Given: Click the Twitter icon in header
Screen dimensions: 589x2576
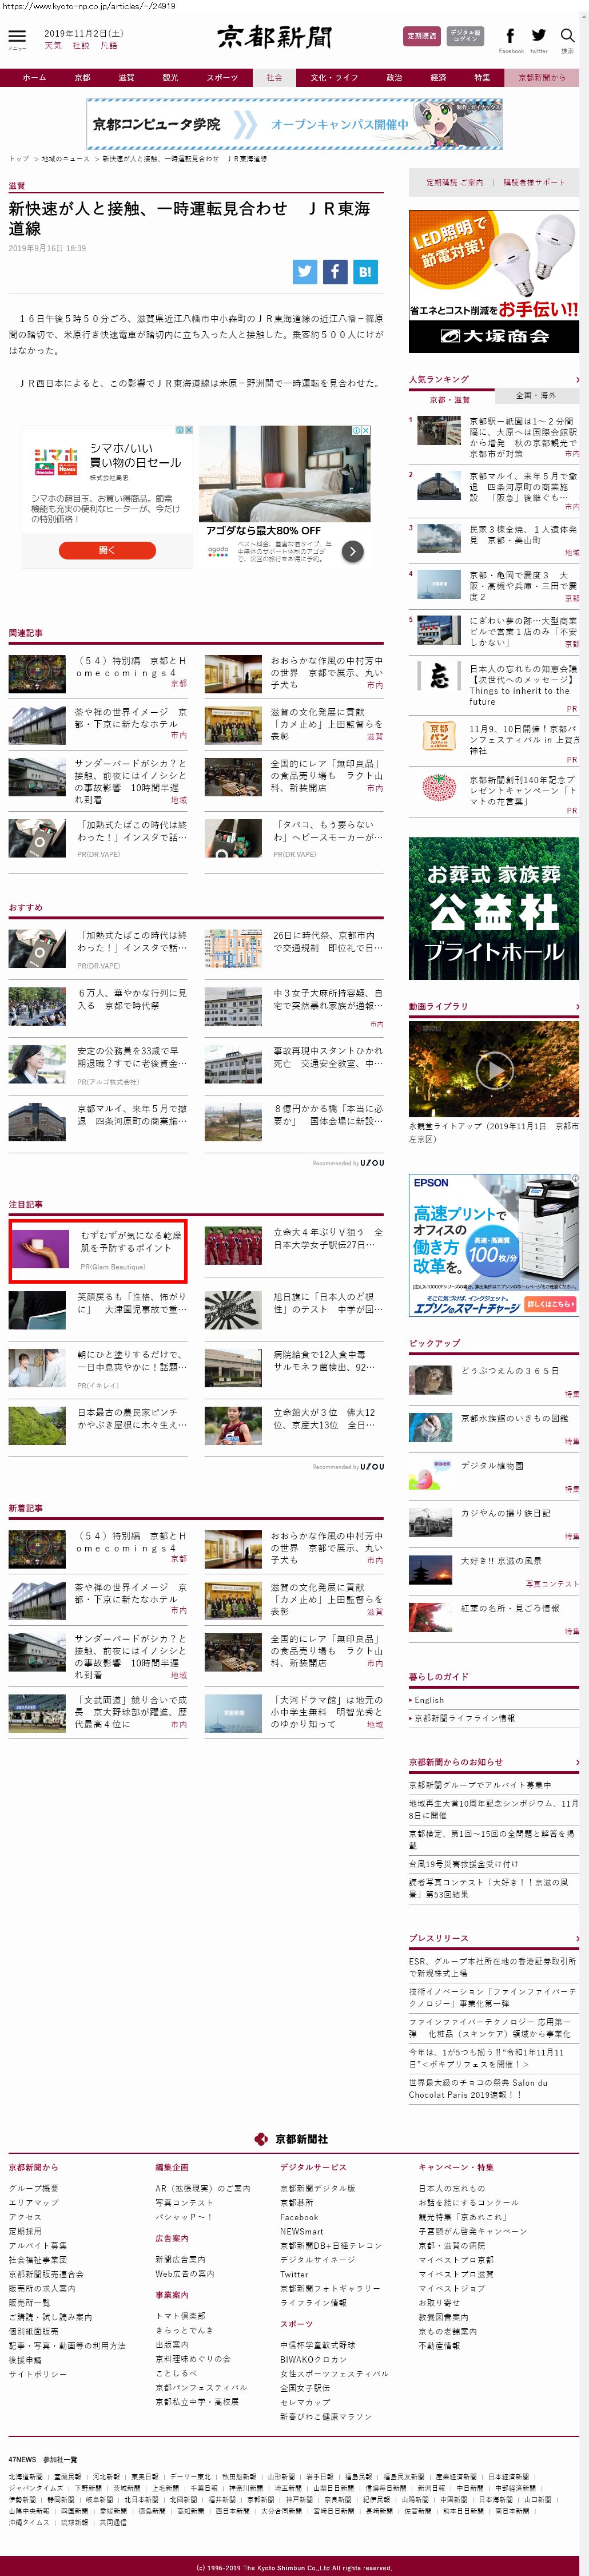Looking at the screenshot, I should tap(539, 36).
